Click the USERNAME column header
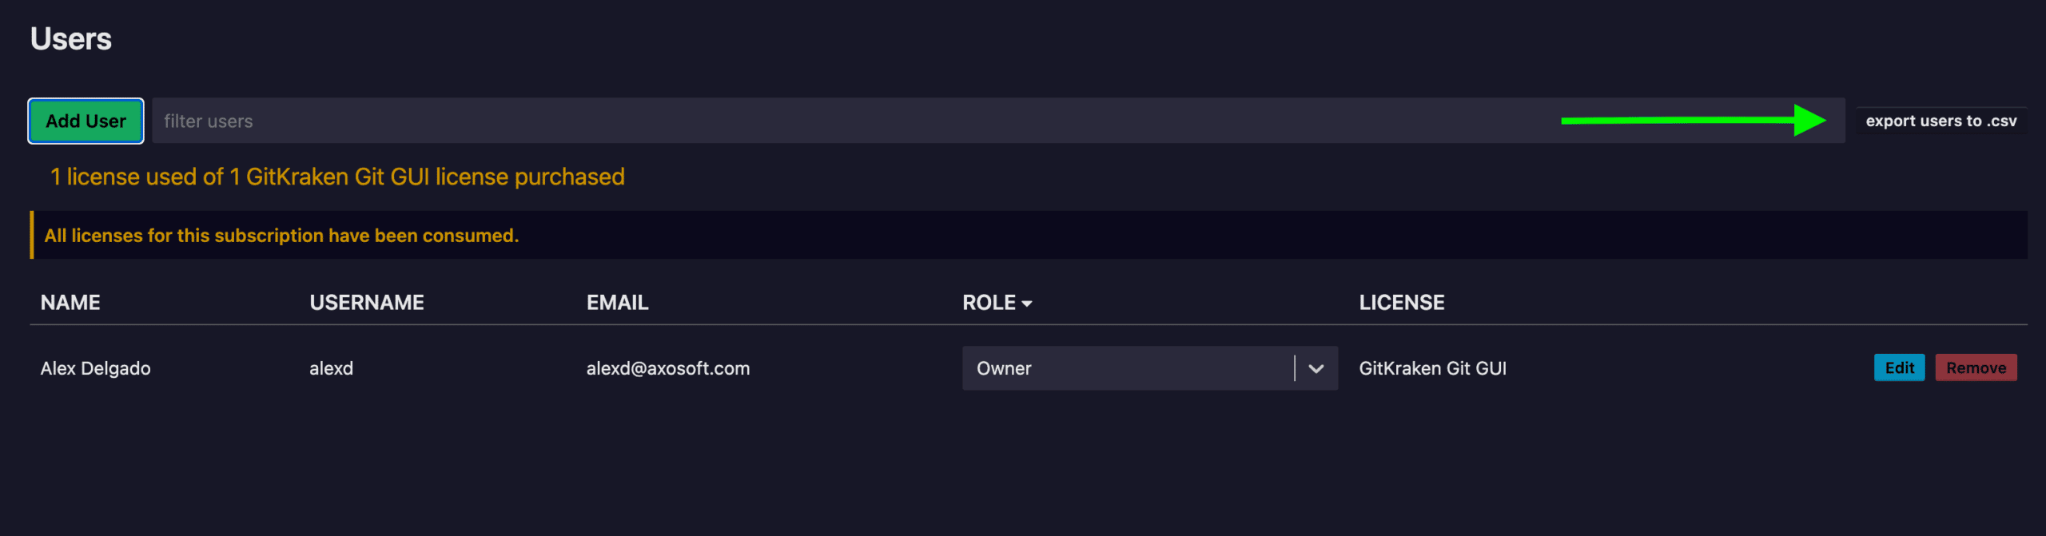Image resolution: width=2046 pixels, height=536 pixels. [x=367, y=303]
